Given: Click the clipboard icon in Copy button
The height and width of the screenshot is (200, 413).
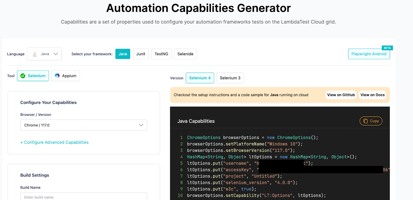Looking at the screenshot, I should 366,121.
